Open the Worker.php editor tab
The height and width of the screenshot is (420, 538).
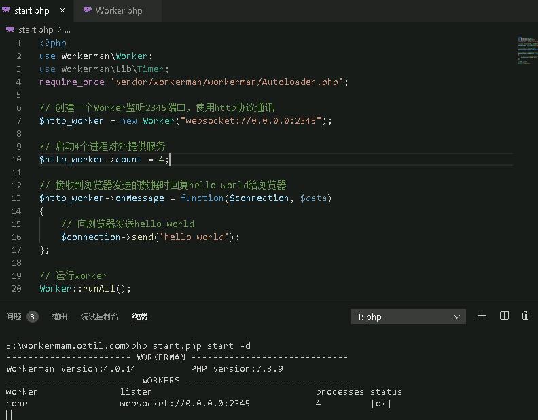click(118, 11)
